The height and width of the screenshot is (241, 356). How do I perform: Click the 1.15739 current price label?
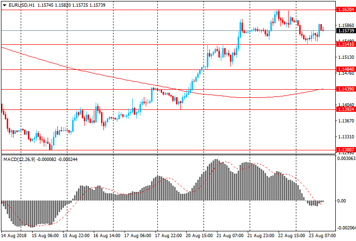pos(346,30)
